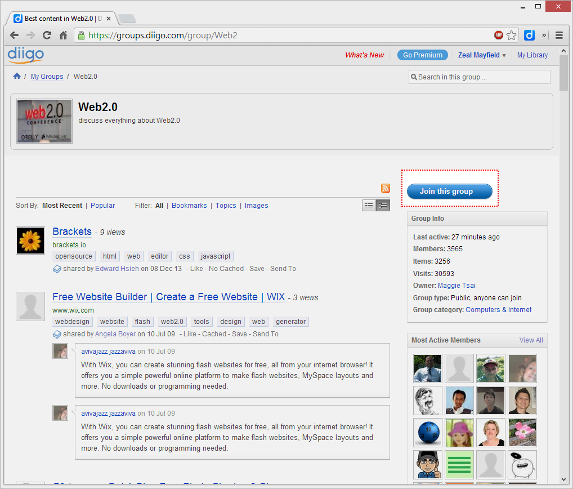The image size is (573, 489).
Task: Open Angela Boyer's profile link
Action: click(115, 334)
